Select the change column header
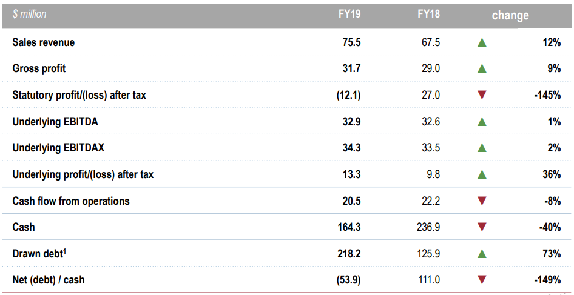The image size is (574, 295). coord(510,15)
